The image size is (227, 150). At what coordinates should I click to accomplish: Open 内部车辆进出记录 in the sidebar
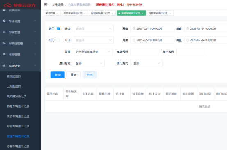[x=18, y=116]
